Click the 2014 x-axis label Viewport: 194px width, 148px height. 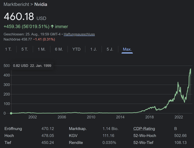coord(120,117)
